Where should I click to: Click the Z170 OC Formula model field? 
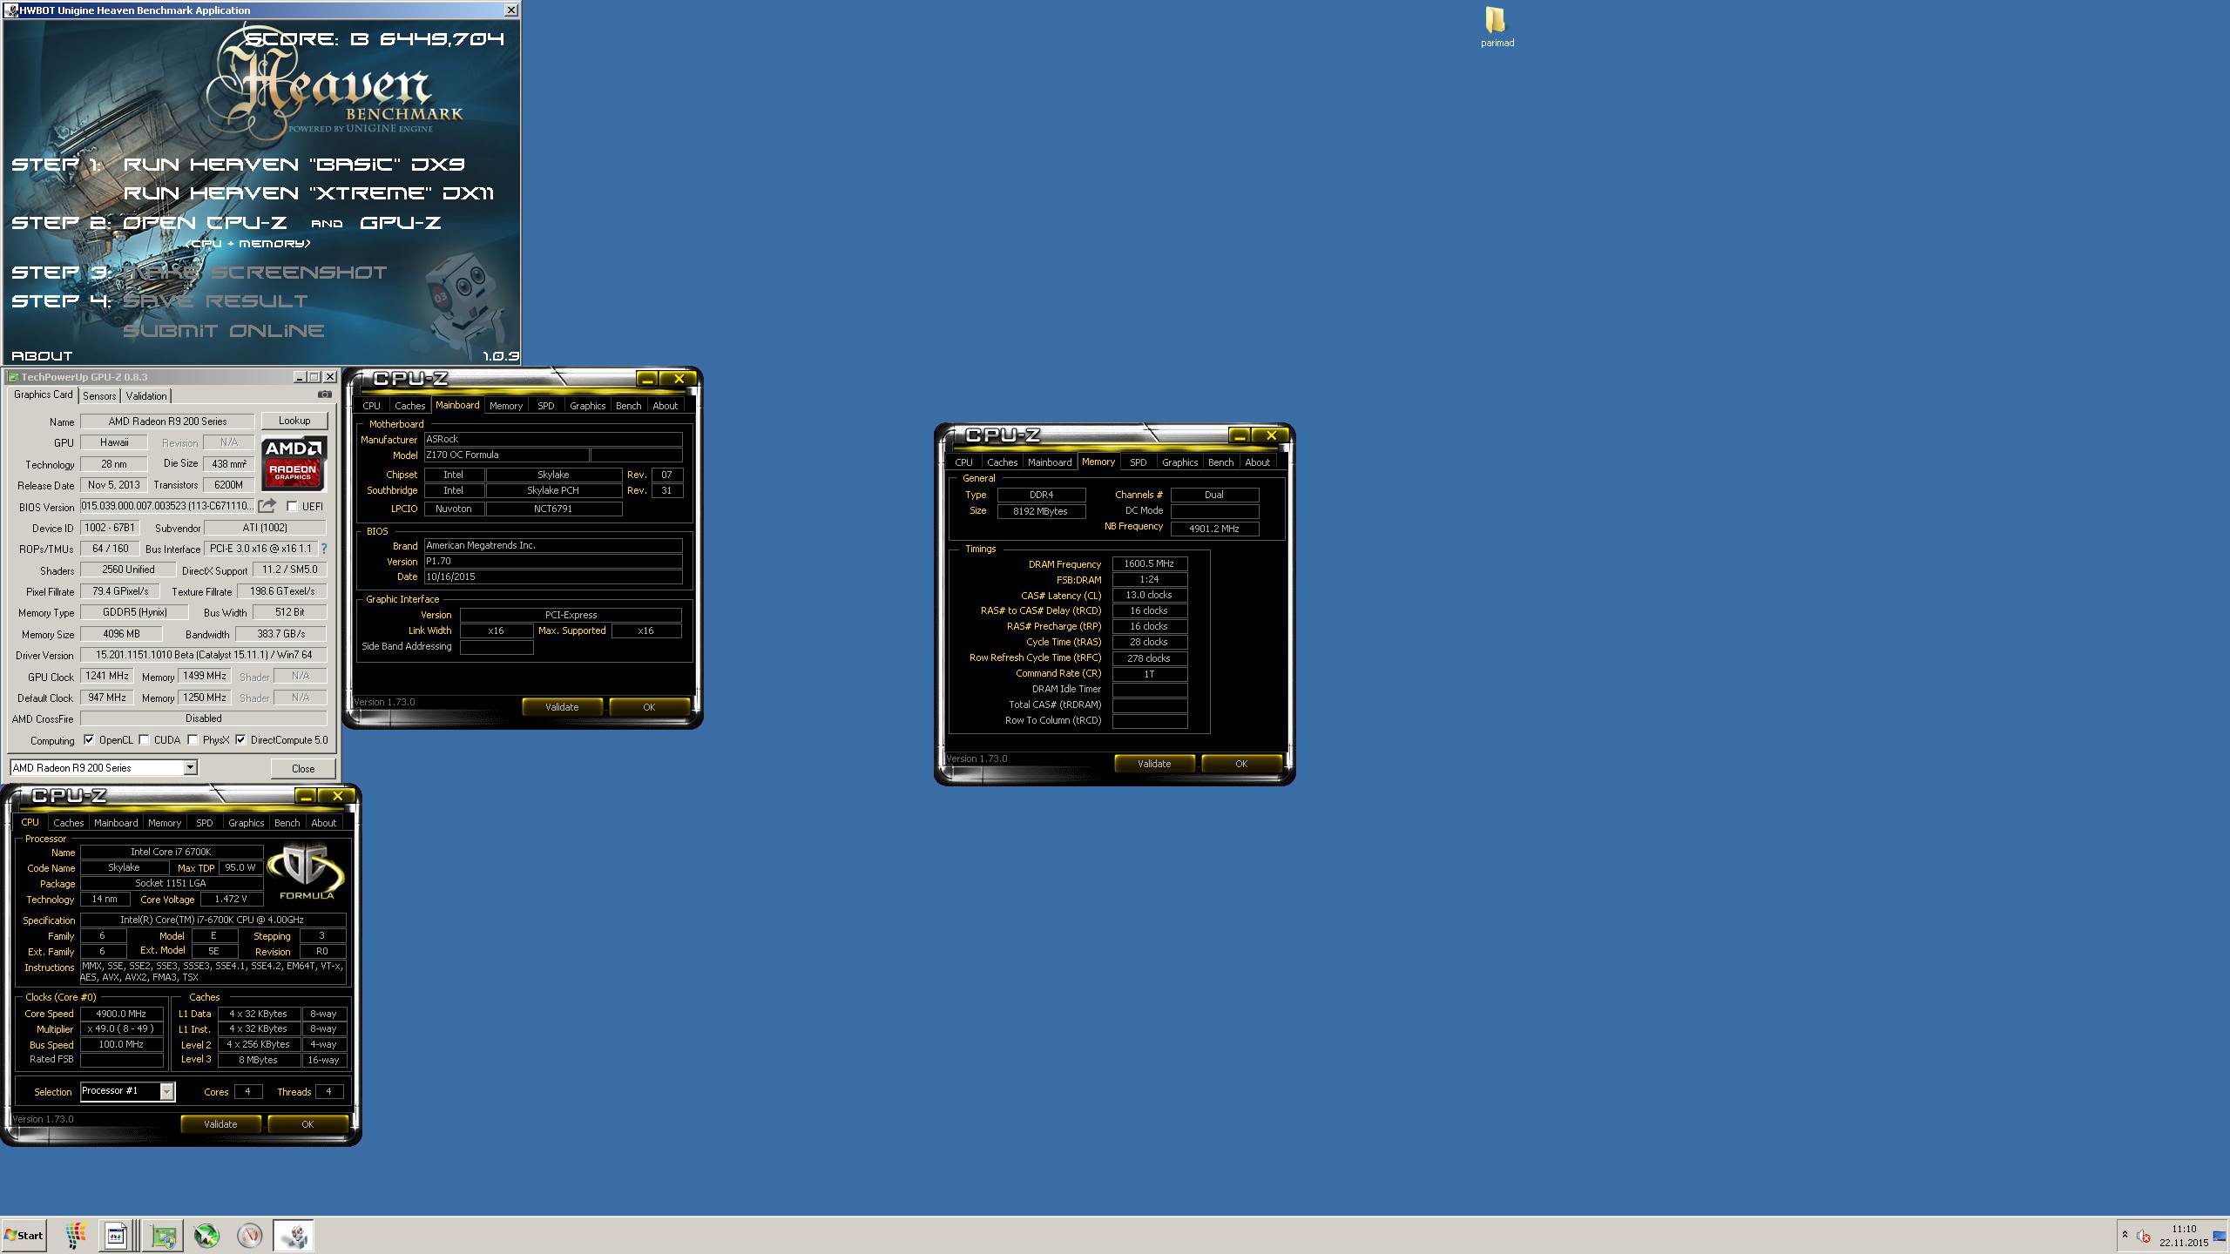point(506,455)
